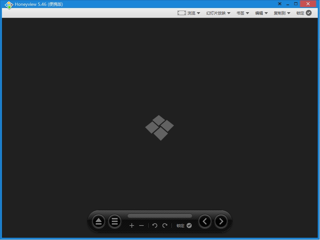Click the fit-to-screen frame icon

181,13
